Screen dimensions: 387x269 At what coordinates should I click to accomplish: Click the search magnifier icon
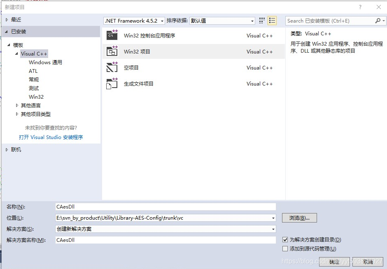378,21
